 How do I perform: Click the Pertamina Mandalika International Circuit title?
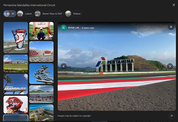coord(29,5)
